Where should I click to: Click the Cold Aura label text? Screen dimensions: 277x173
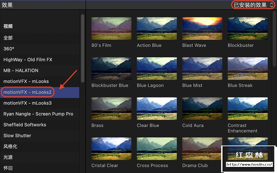[193, 126]
